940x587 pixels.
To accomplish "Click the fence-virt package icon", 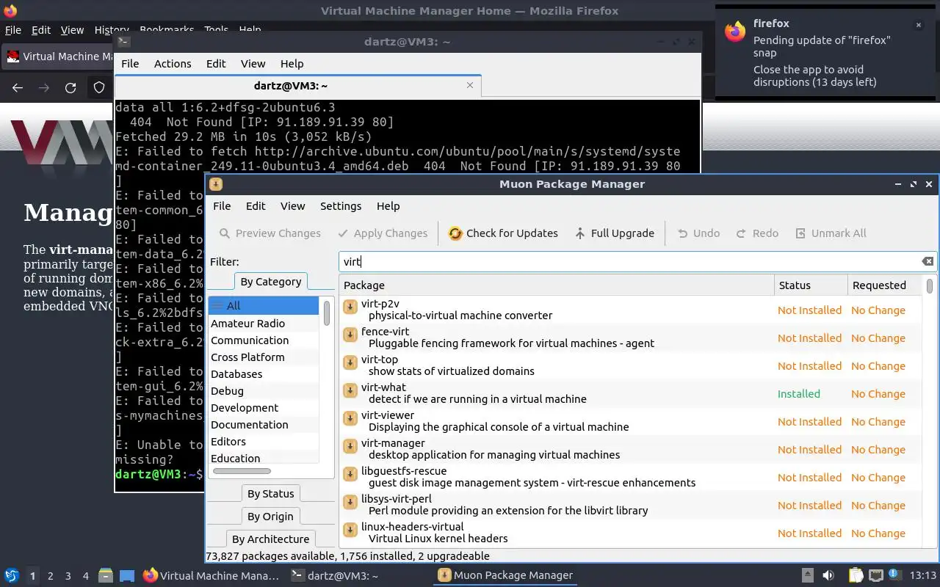I will pos(350,335).
